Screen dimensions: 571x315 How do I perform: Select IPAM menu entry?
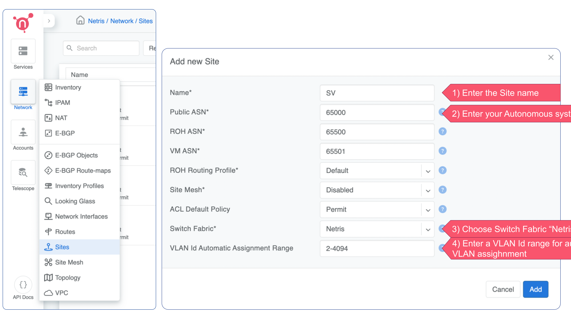click(x=62, y=103)
